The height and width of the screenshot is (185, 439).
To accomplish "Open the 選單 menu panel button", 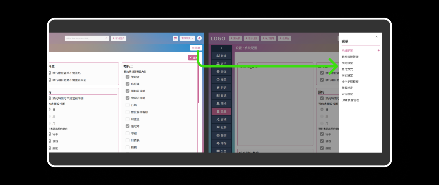I will point(196,48).
